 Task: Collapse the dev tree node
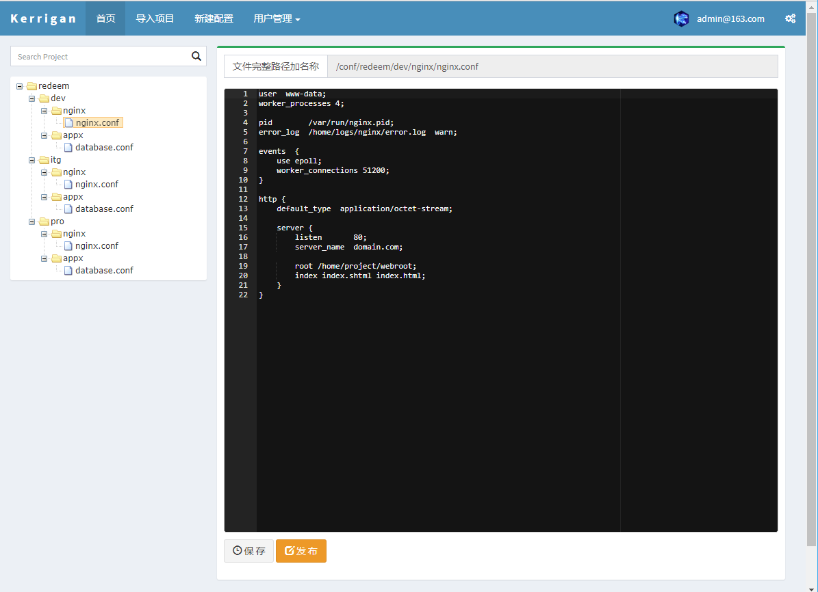(x=31, y=98)
